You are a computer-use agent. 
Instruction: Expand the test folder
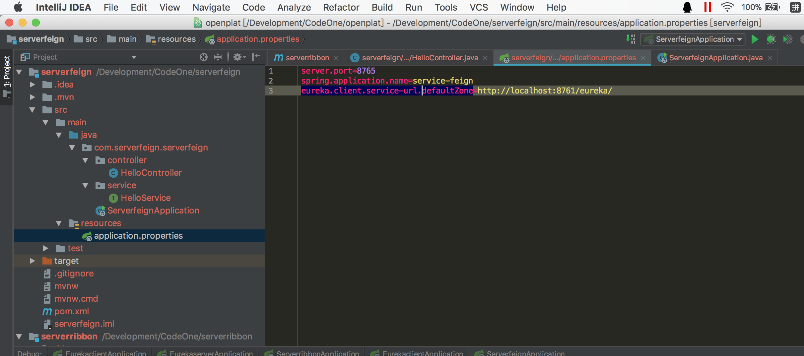45,248
